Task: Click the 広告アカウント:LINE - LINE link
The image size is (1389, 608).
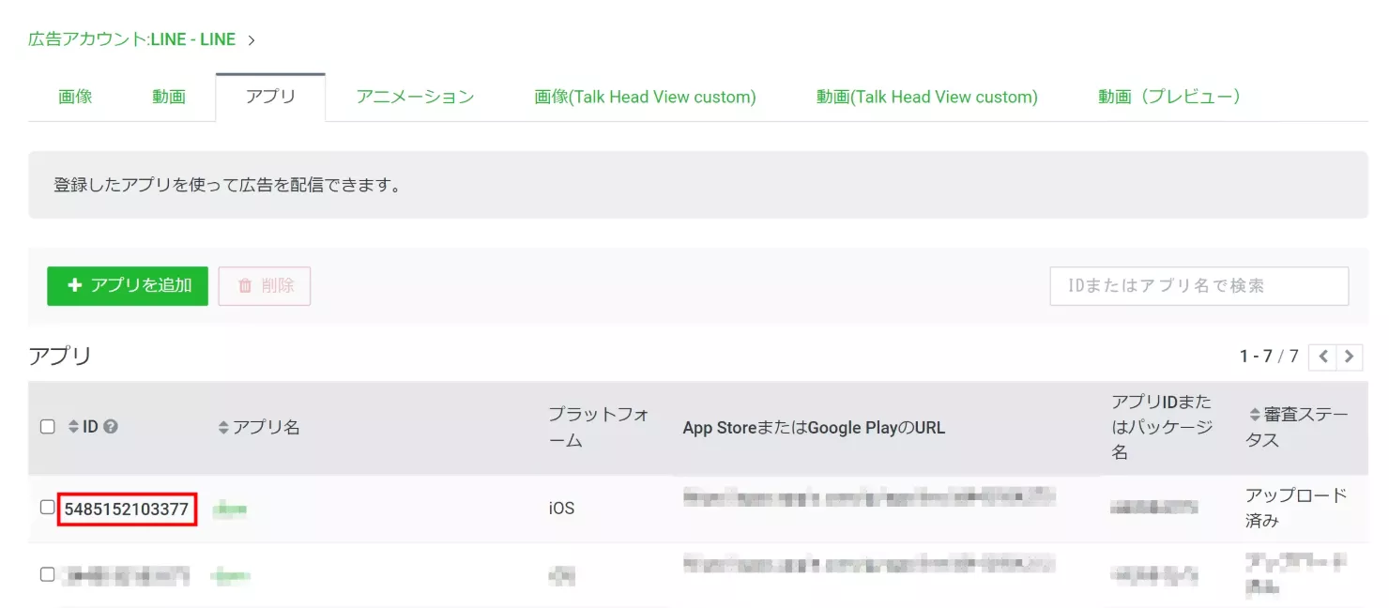Action: coord(131,39)
